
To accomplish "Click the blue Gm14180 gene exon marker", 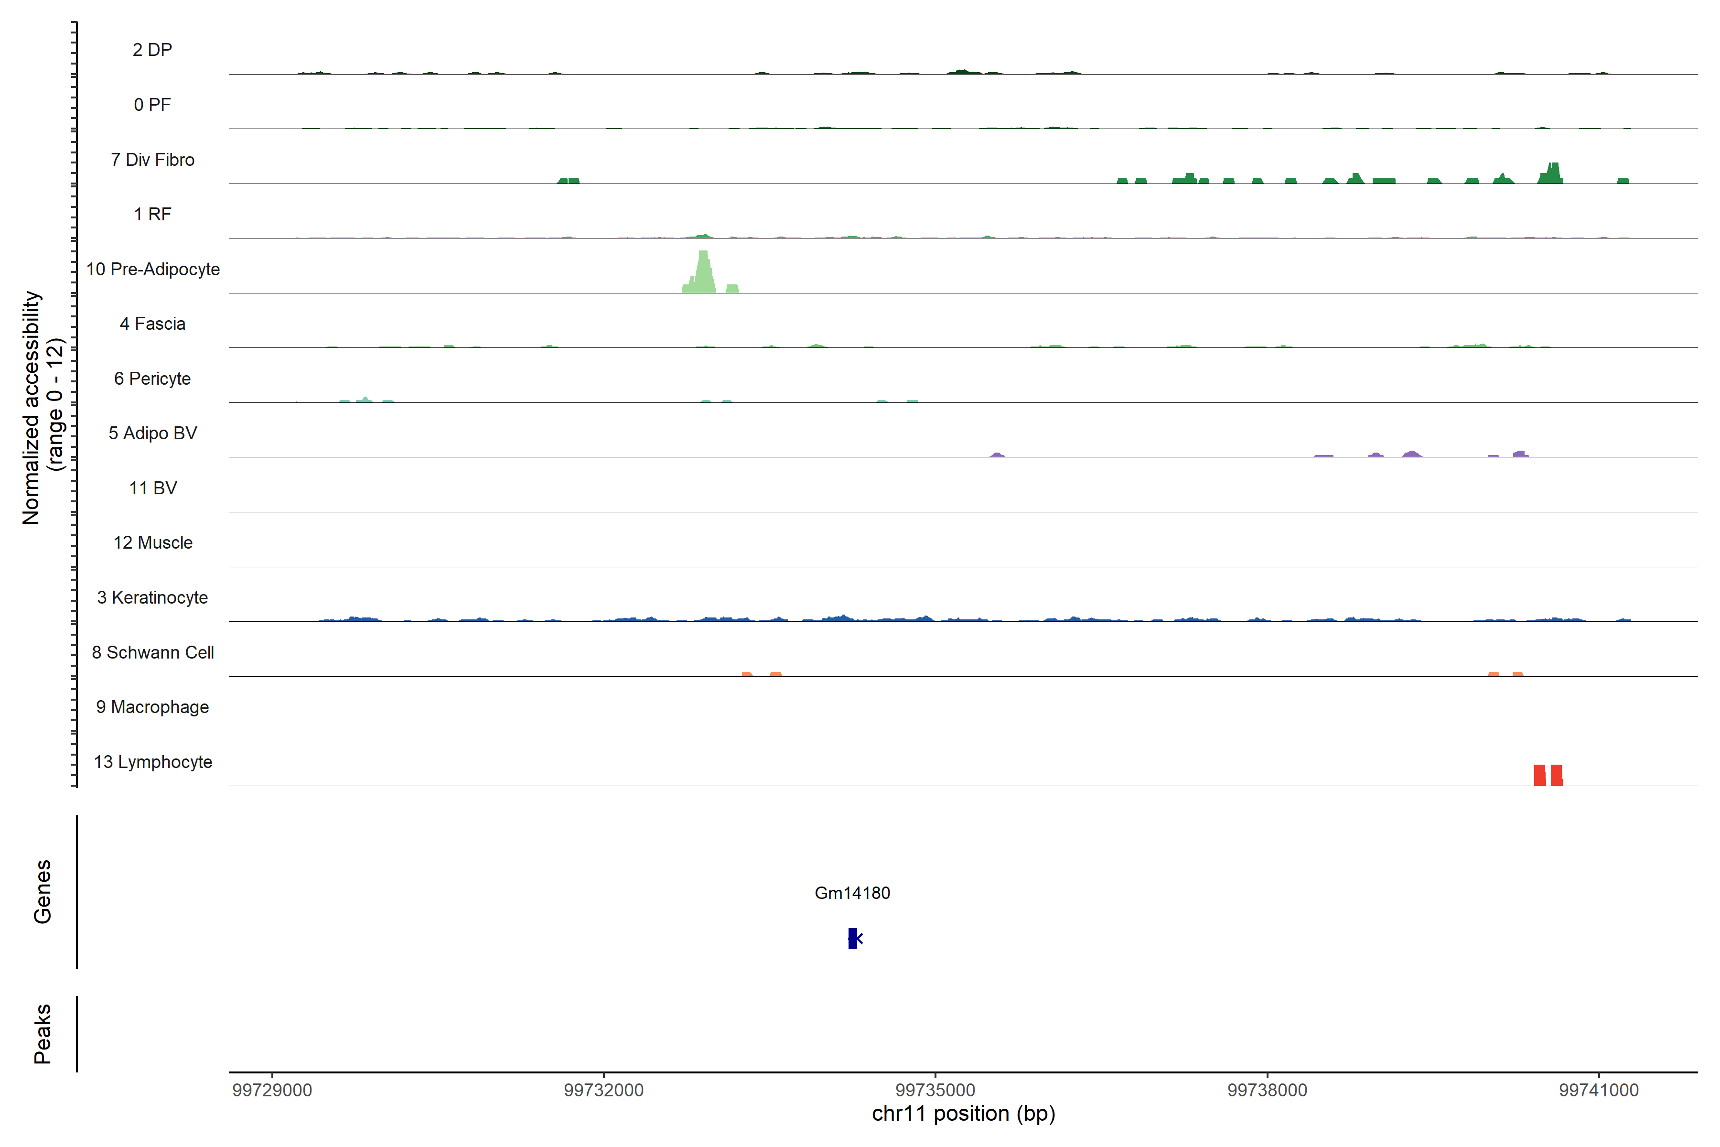I will point(853,939).
